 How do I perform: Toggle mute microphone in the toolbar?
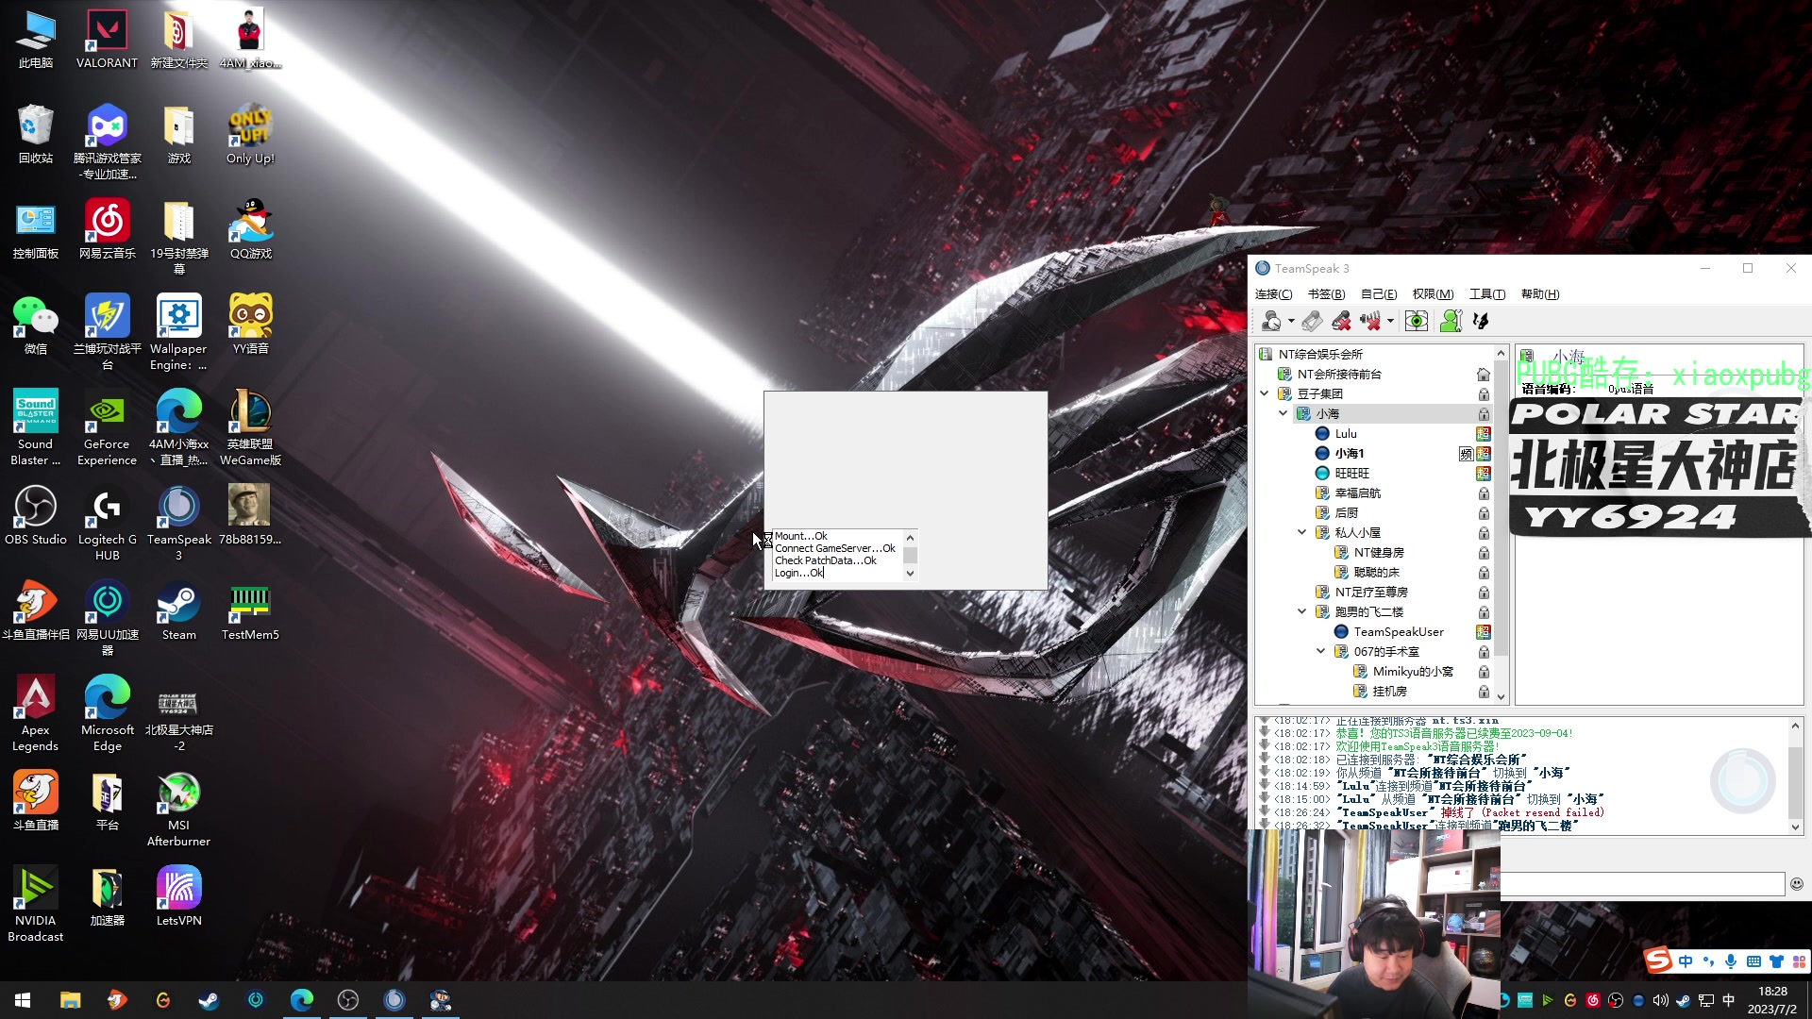pyautogui.click(x=1341, y=321)
